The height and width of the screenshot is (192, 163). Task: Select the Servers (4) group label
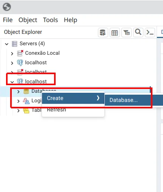click(32, 43)
